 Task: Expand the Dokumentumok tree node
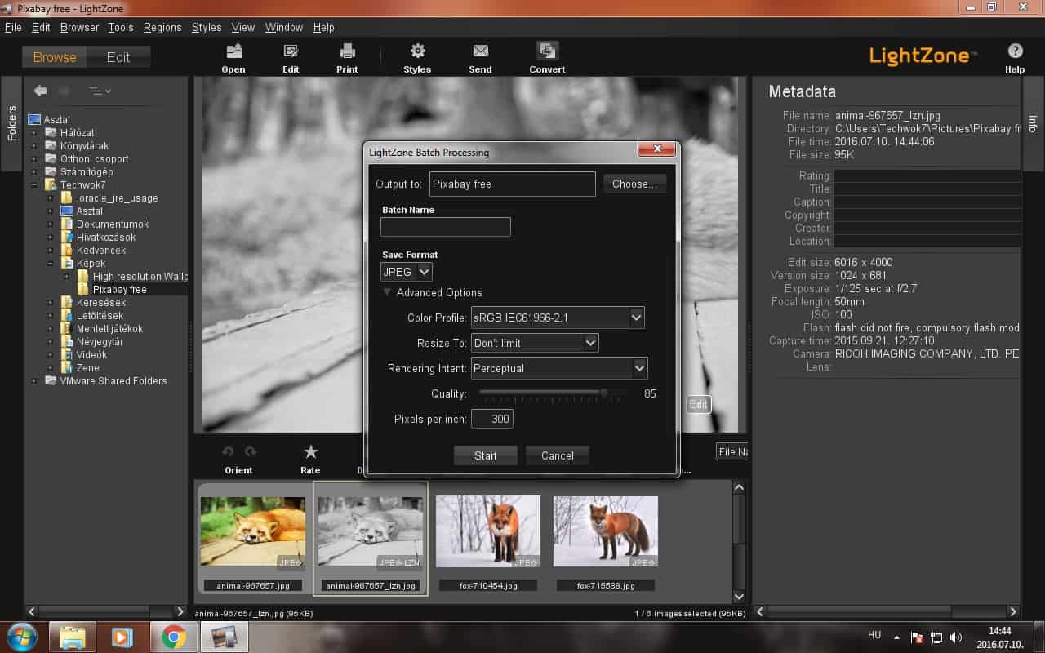pyautogui.click(x=51, y=224)
